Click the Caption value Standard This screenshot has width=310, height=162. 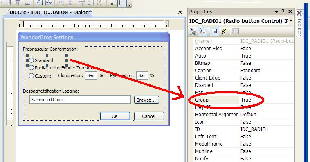pyautogui.click(x=250, y=71)
